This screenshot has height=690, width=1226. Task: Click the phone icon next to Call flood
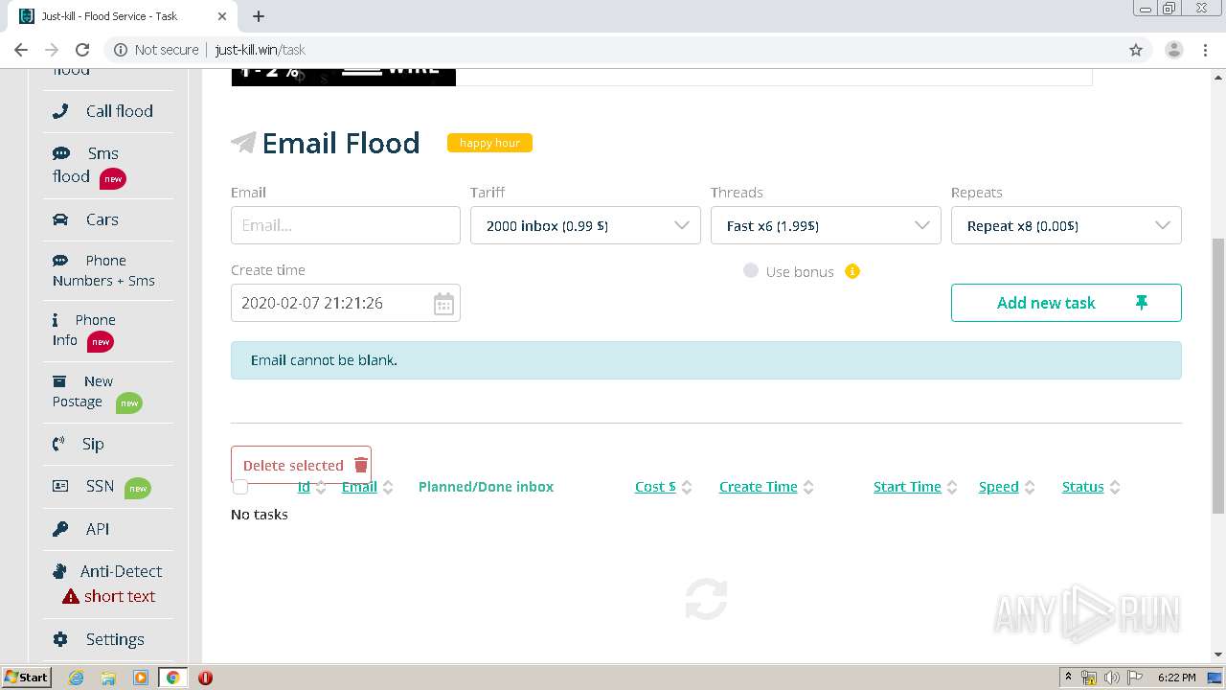[x=60, y=111]
